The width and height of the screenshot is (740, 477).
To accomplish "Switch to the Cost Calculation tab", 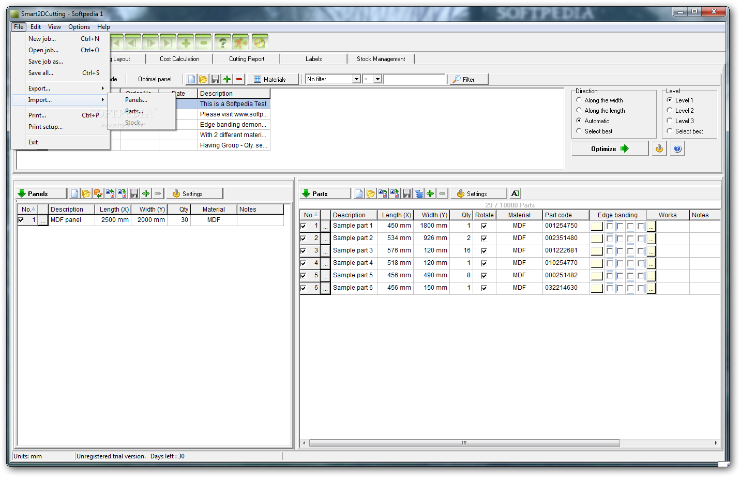I will (x=179, y=59).
